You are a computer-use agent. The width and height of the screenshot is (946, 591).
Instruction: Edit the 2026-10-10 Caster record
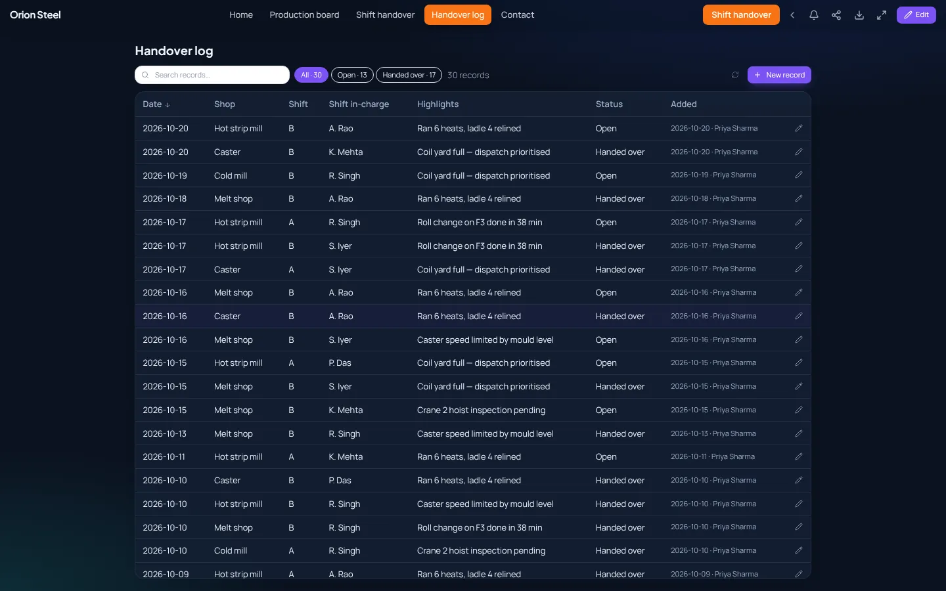pyautogui.click(x=799, y=480)
